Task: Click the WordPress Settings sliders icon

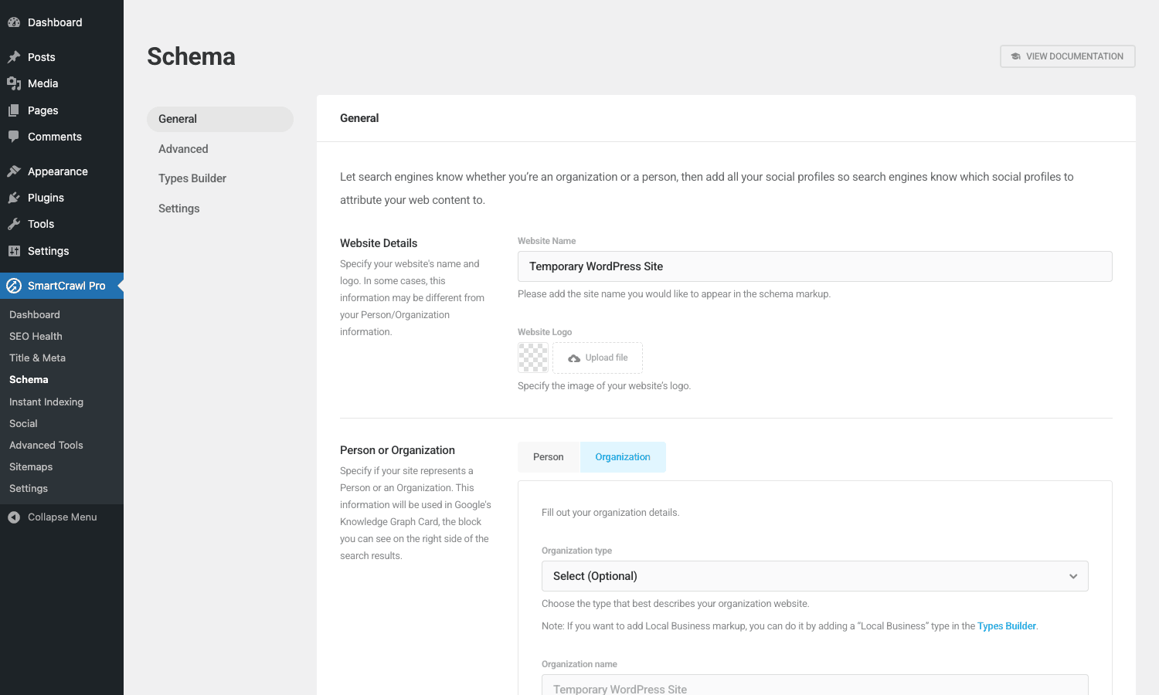Action: (14, 251)
